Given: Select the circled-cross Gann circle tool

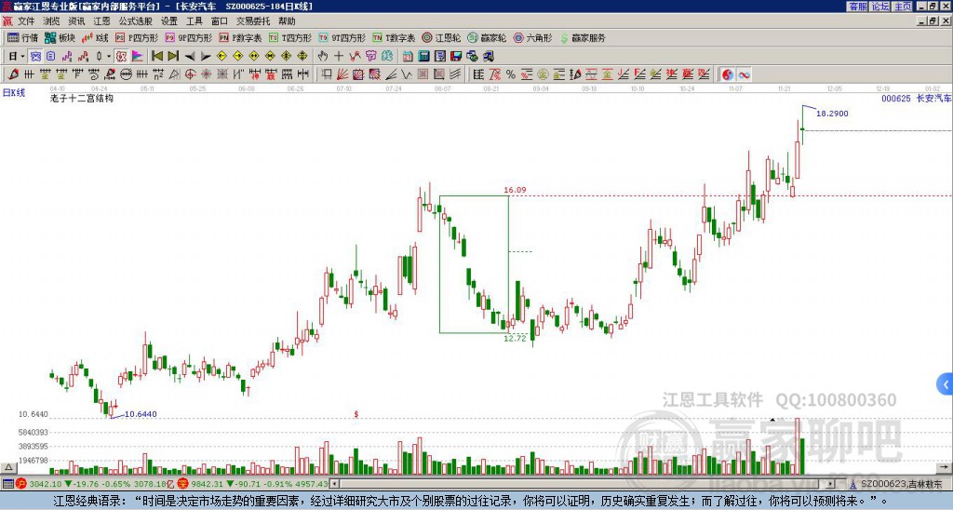Looking at the screenshot, I should pos(190,74).
